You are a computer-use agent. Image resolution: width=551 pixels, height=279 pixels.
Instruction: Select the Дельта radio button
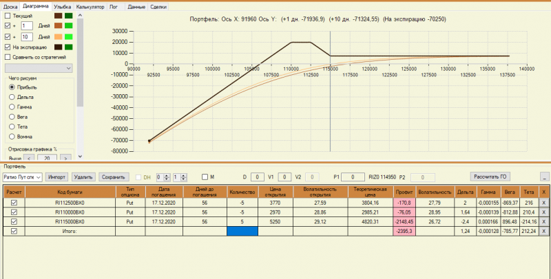tap(12, 97)
